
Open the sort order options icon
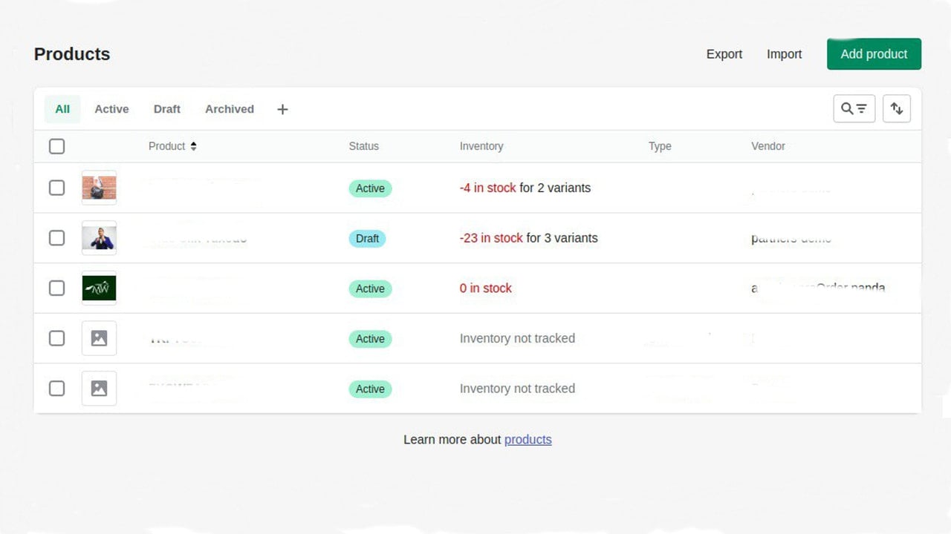[897, 109]
